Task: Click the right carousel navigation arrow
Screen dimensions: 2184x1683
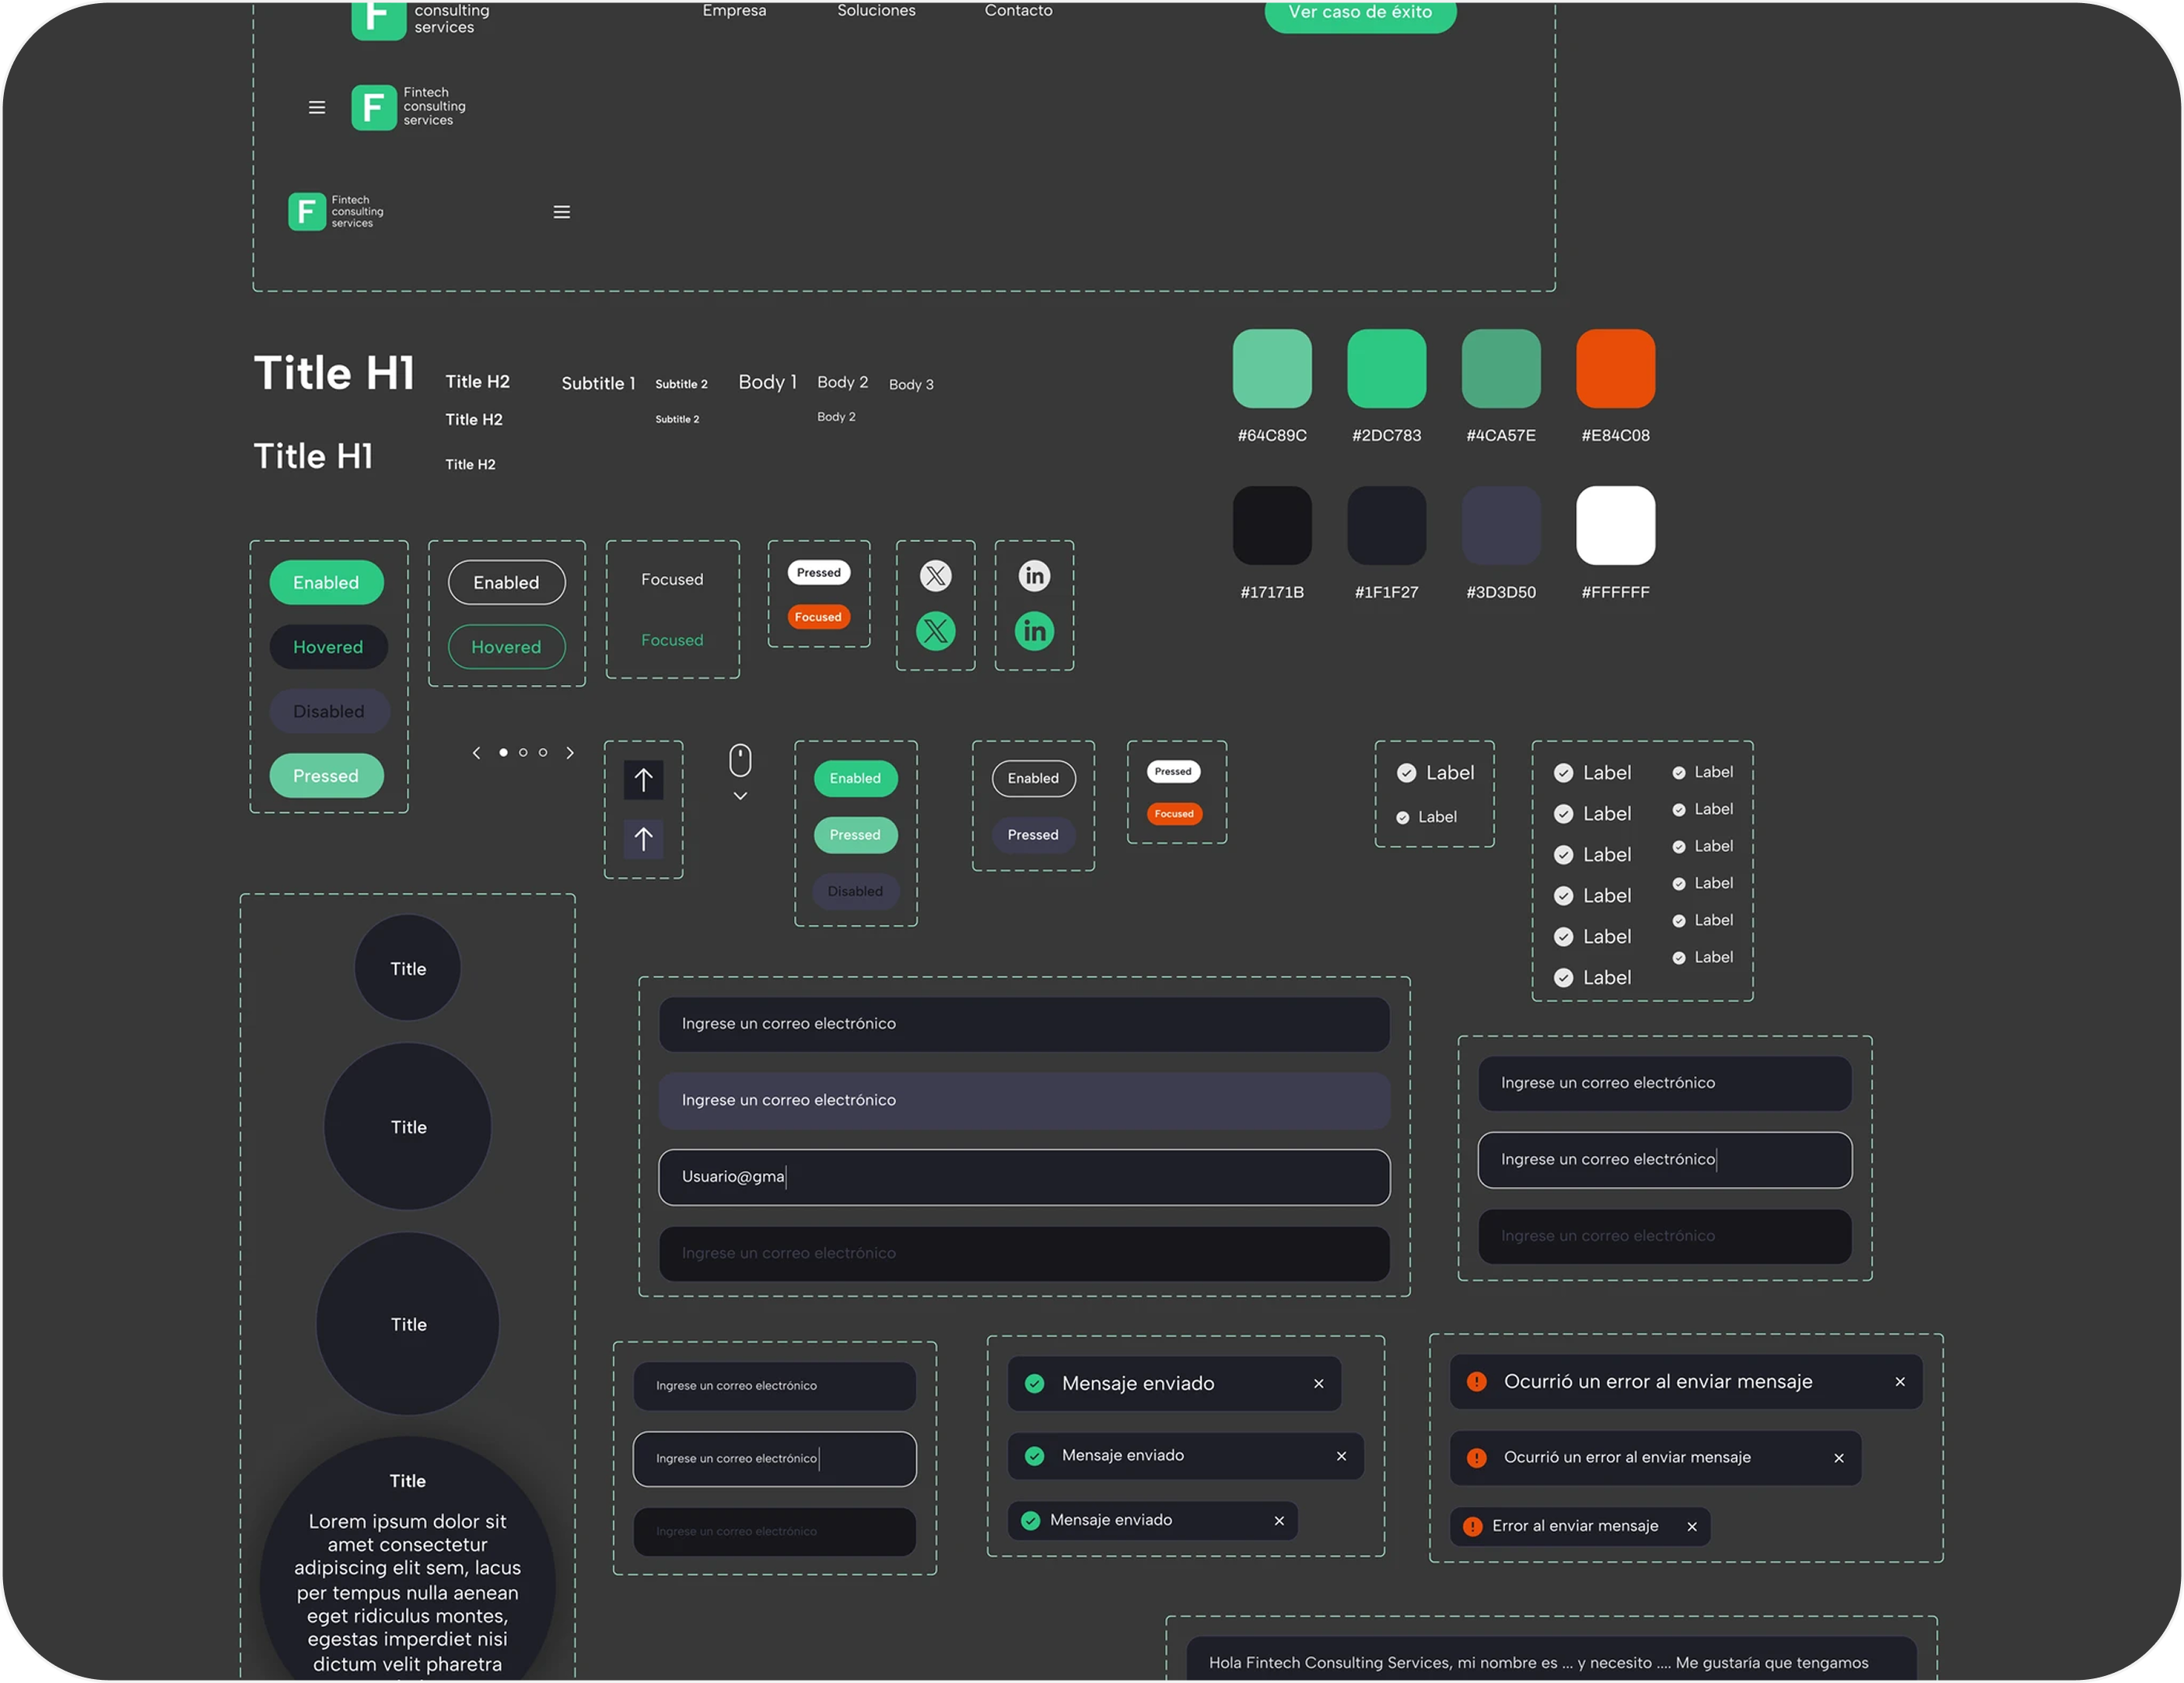Action: [x=570, y=752]
